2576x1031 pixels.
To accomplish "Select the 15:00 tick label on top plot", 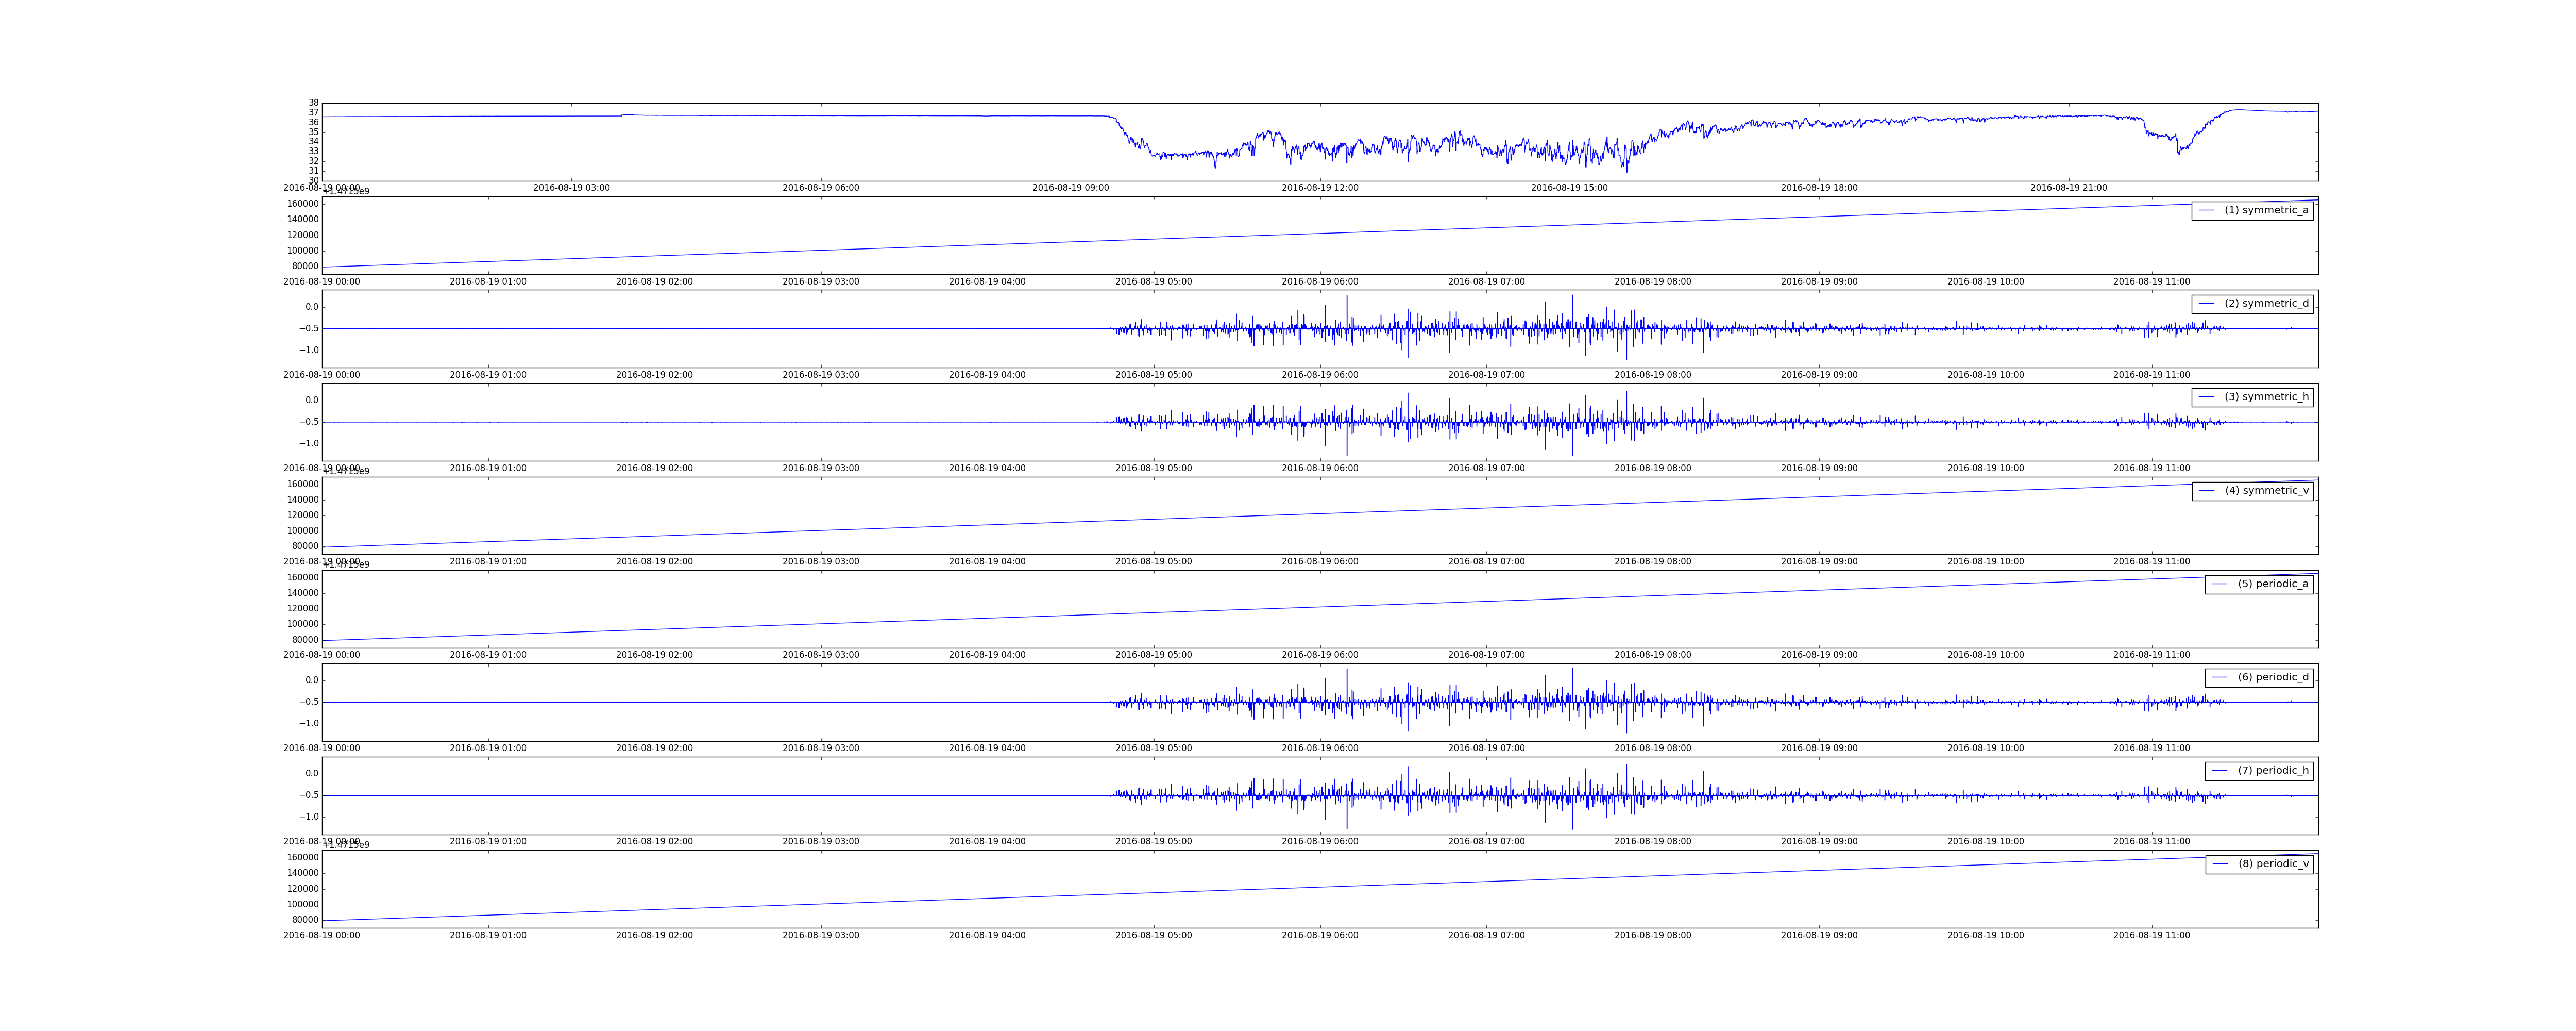I will coord(1569,188).
